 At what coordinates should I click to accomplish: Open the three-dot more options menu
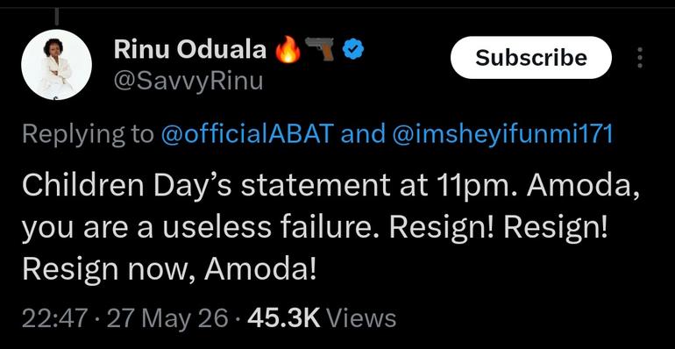pyautogui.click(x=640, y=58)
